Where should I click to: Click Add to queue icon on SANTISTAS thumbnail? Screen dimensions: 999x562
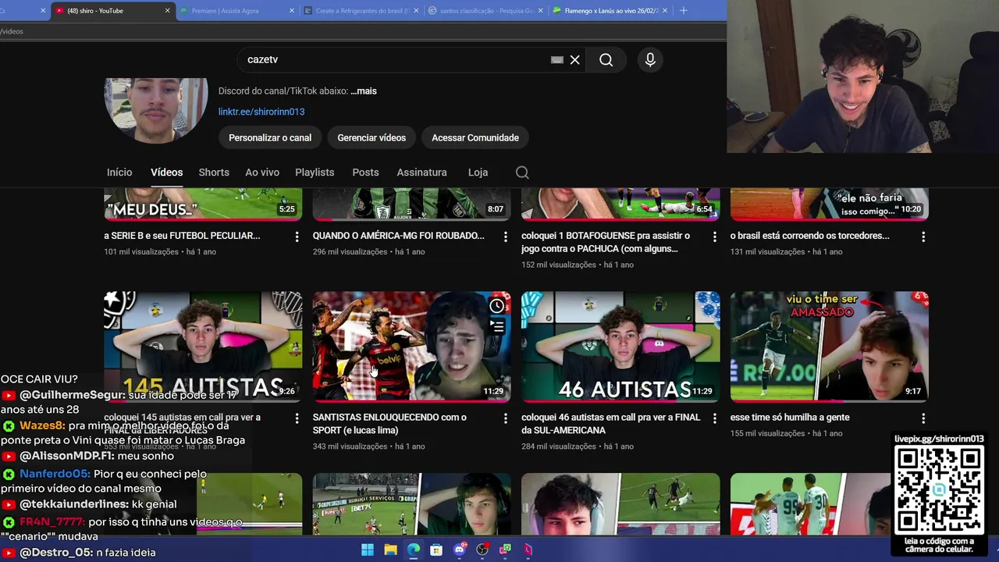497,326
